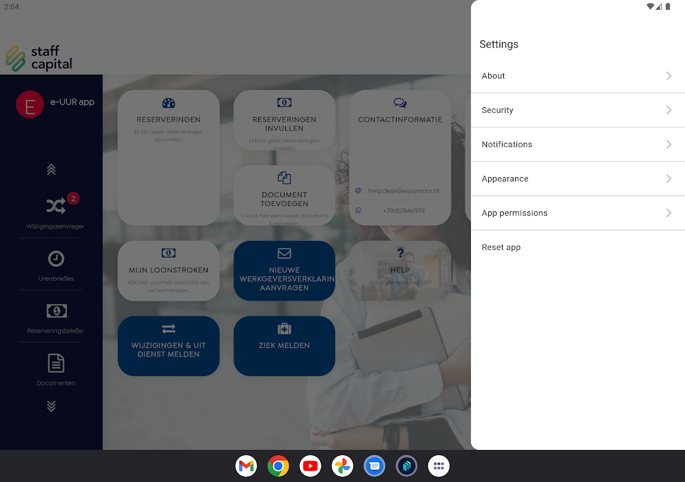Open Documenten file icon in sidebar
Viewport: 685px width, 482px height.
pyautogui.click(x=56, y=363)
